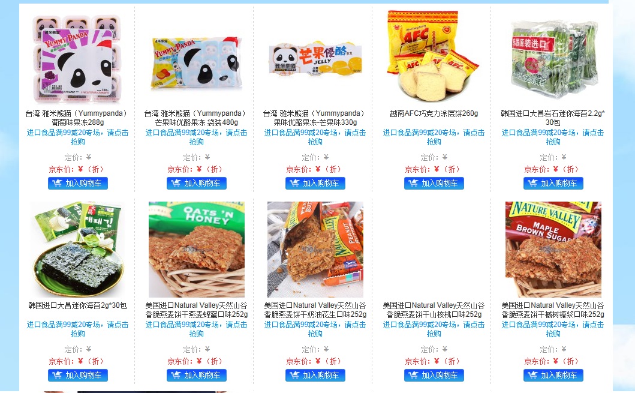This screenshot has height=393, width=635.
Task: Open the Yummy Panda grape jelly product image
Action: coord(78,58)
